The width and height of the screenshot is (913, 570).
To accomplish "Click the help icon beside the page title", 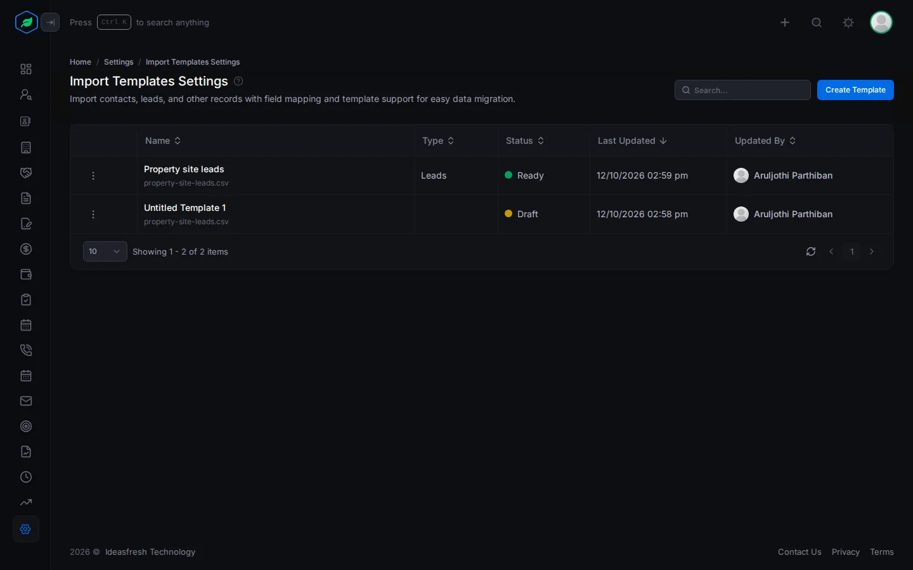I will click(x=238, y=81).
